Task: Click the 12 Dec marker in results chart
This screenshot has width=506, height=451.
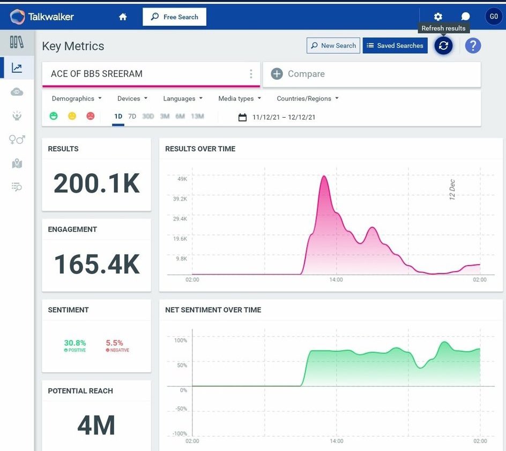Action: [452, 190]
